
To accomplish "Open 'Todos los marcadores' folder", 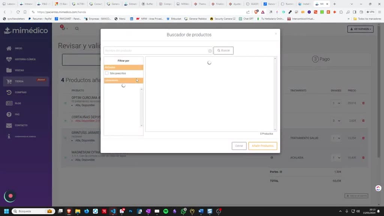I will pyautogui.click(x=367, y=19).
